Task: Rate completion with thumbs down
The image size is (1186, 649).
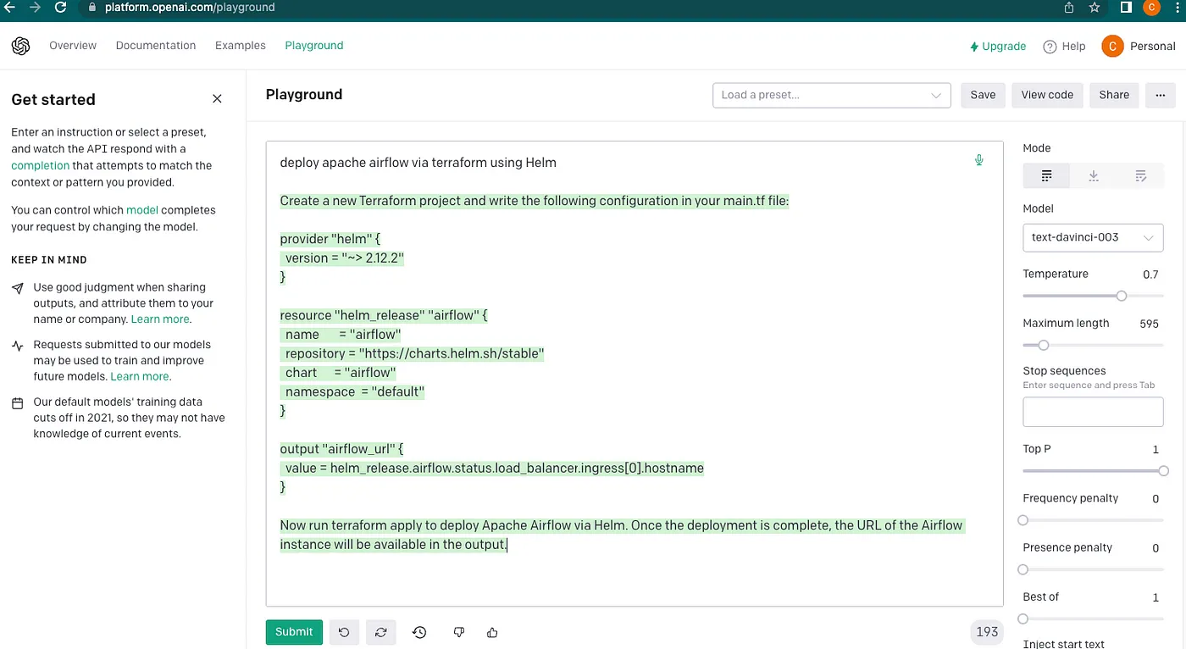Action: point(459,632)
